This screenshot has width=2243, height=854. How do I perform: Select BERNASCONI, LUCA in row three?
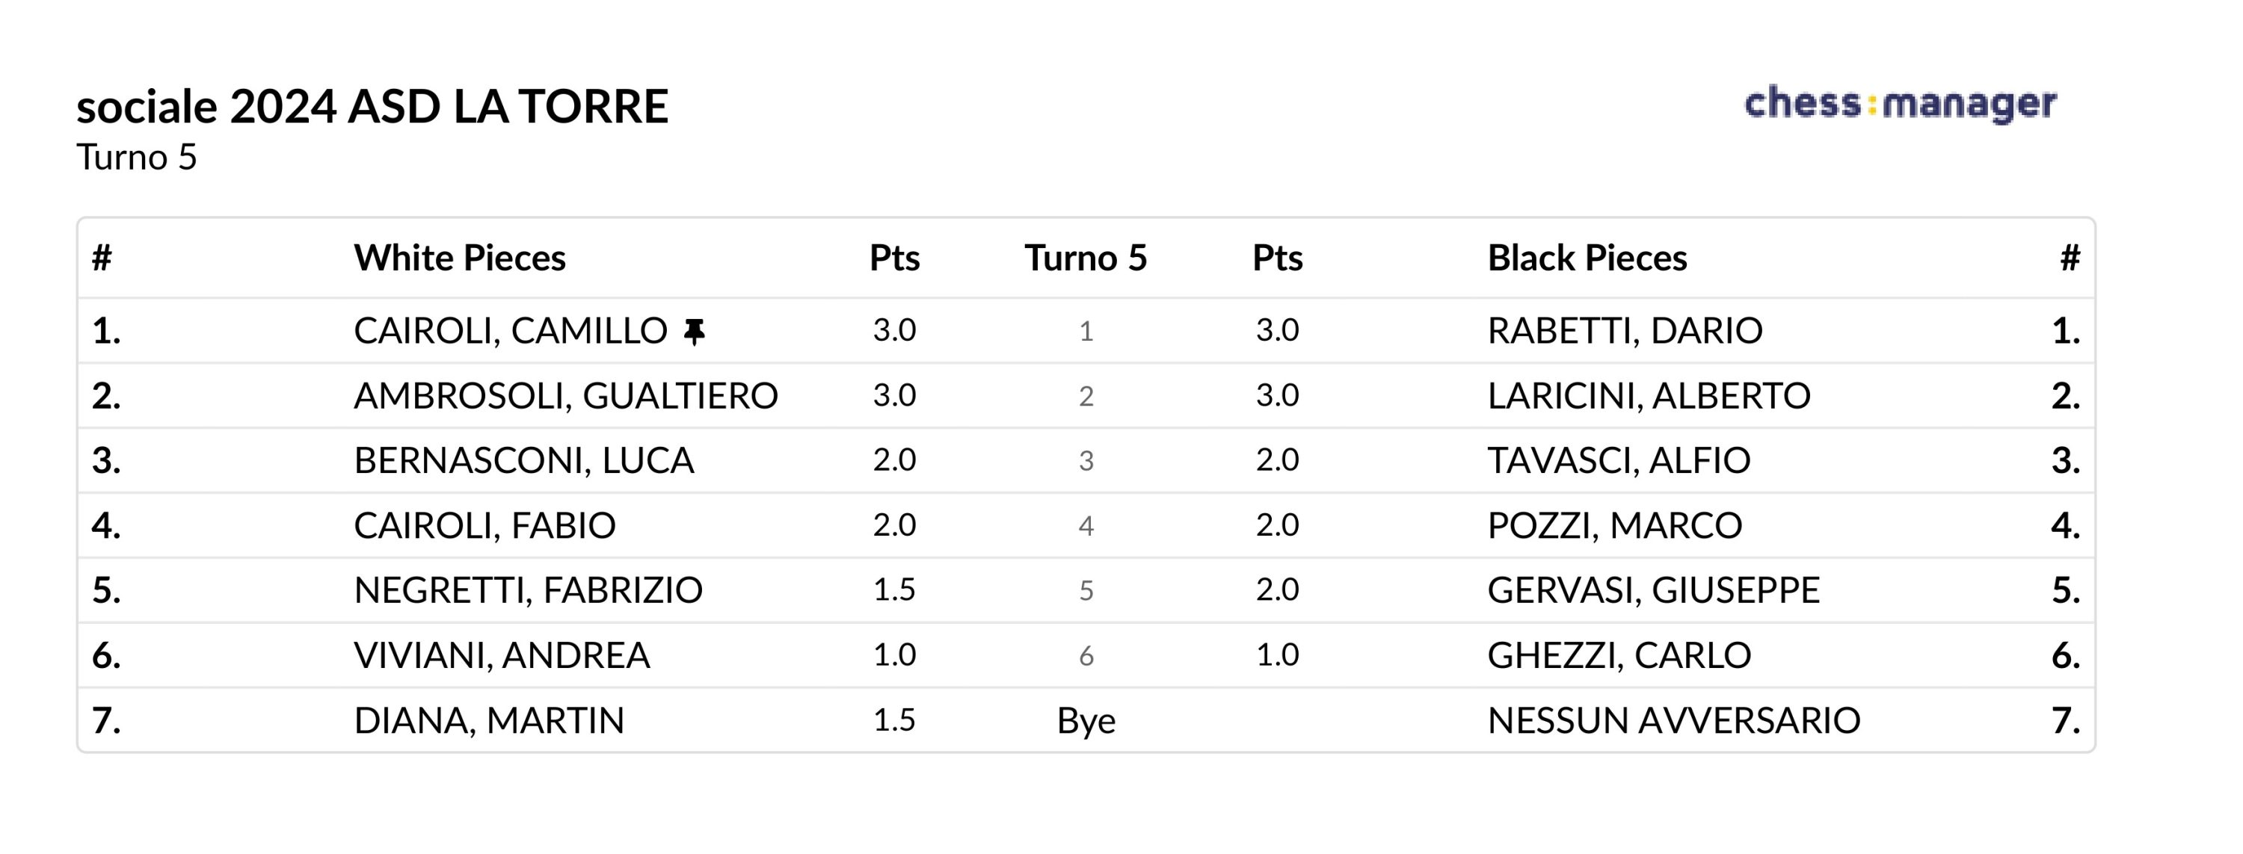(523, 460)
